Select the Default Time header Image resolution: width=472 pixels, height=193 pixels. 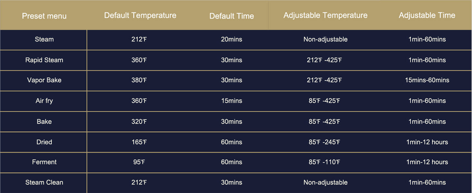coord(231,16)
